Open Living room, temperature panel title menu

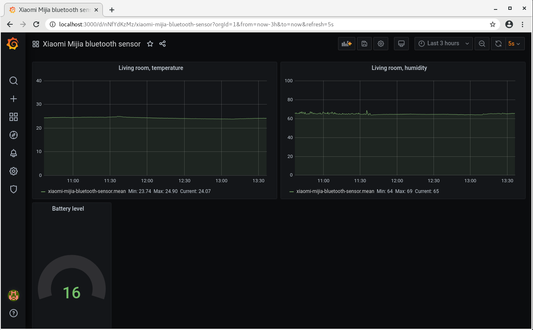tap(151, 68)
